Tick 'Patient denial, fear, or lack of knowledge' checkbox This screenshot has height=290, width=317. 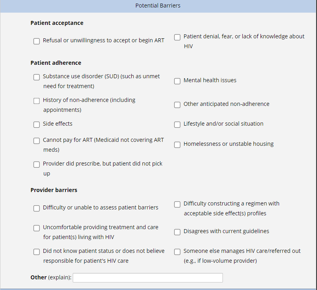pyautogui.click(x=177, y=38)
